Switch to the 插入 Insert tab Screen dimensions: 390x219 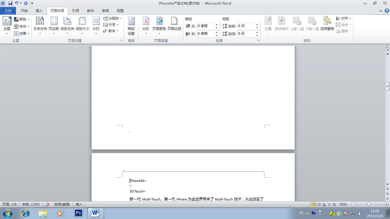[39, 11]
